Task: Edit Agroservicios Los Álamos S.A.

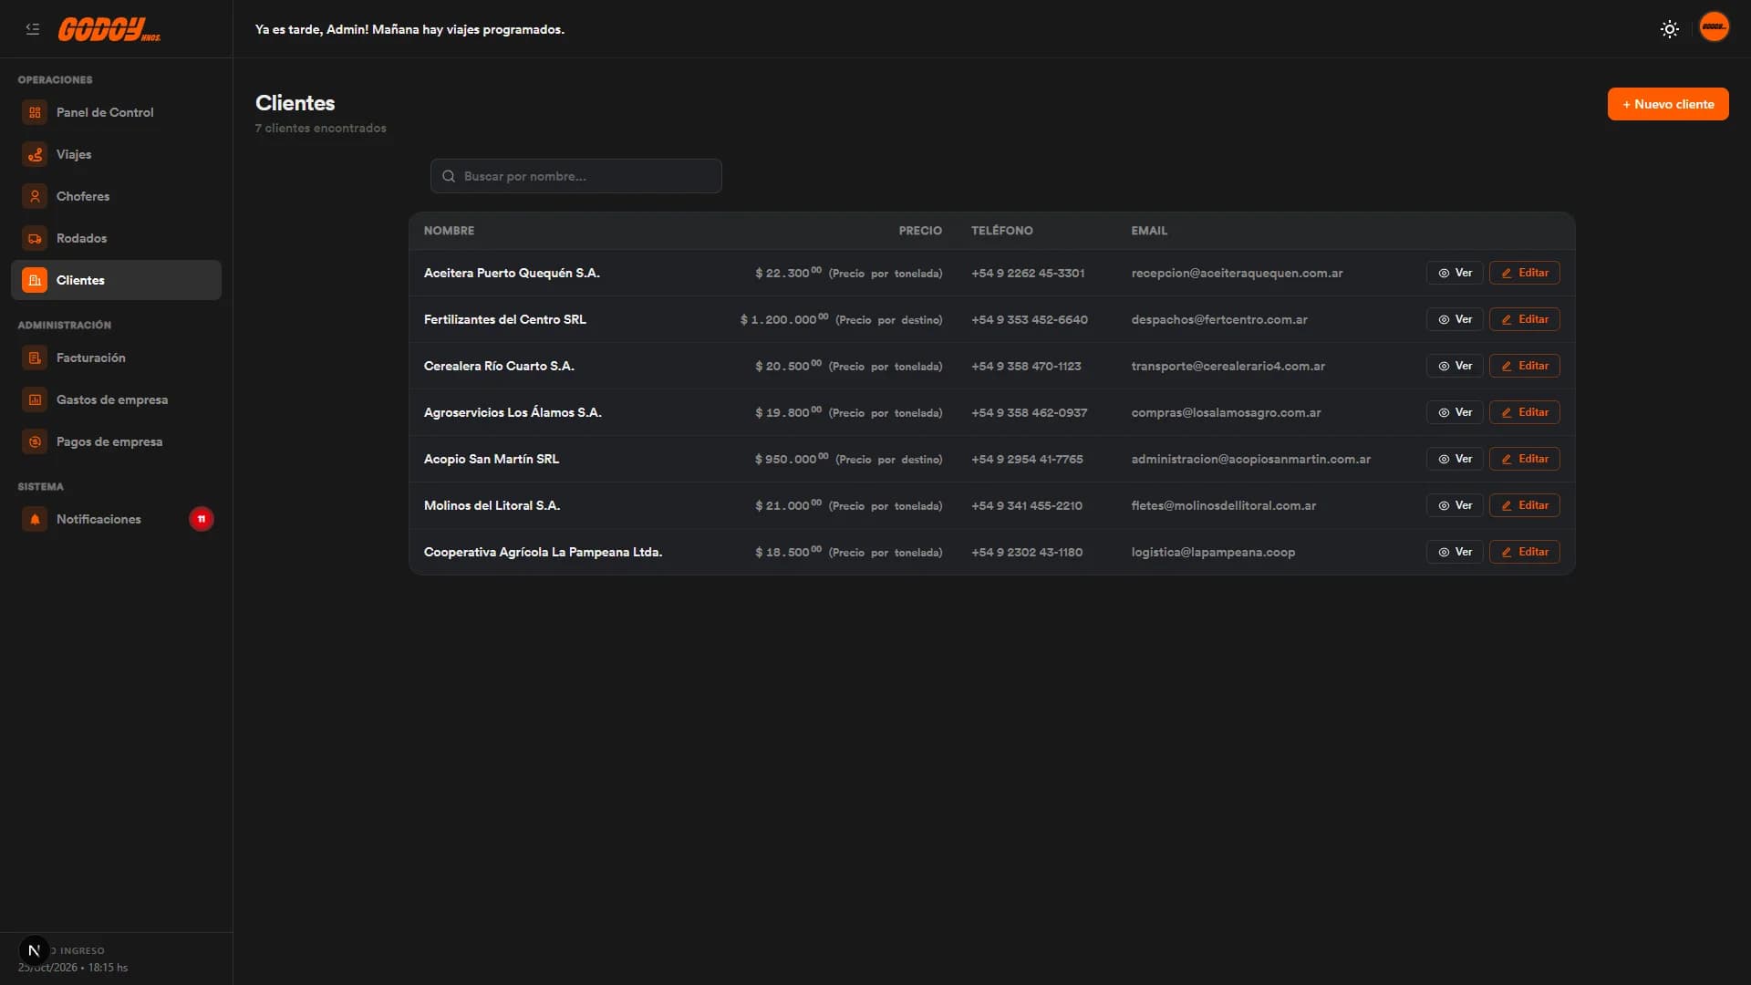Action: (x=1524, y=412)
